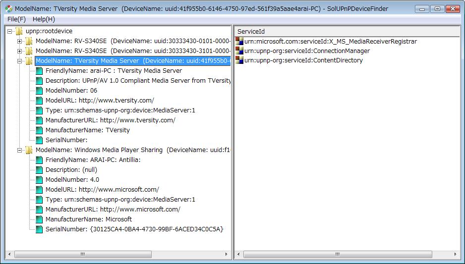
Task: Click the icon beside the TVersity Description row
Action: click(39, 81)
